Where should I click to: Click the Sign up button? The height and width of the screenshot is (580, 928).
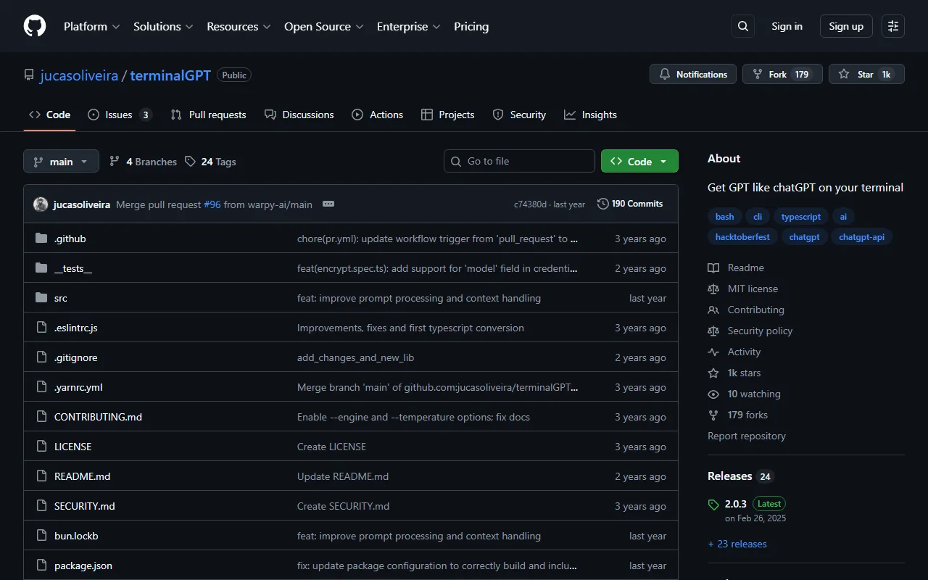(x=846, y=26)
